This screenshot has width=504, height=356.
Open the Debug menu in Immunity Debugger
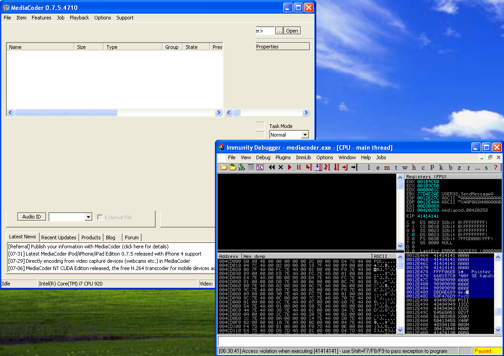pos(263,157)
